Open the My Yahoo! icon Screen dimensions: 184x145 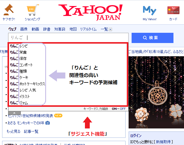(x=149, y=11)
